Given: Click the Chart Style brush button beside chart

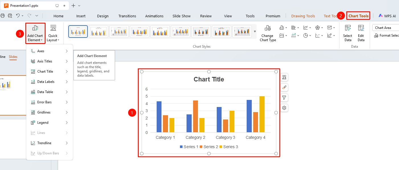Looking at the screenshot, I should [284, 87].
